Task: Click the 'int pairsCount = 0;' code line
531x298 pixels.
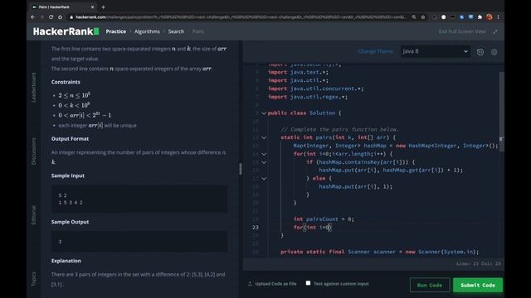Action: tap(324, 219)
